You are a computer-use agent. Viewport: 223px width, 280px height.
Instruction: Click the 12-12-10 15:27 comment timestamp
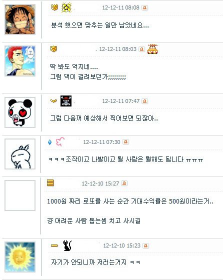100,183
